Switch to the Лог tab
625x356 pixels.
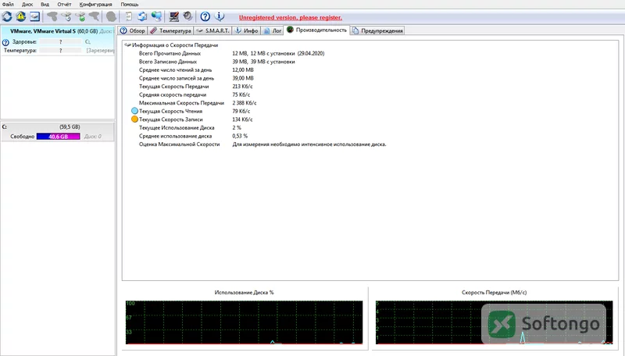point(272,30)
